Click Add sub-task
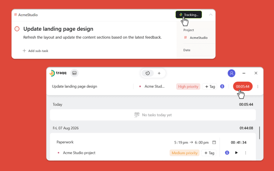This screenshot has width=274, height=171. (x=35, y=51)
